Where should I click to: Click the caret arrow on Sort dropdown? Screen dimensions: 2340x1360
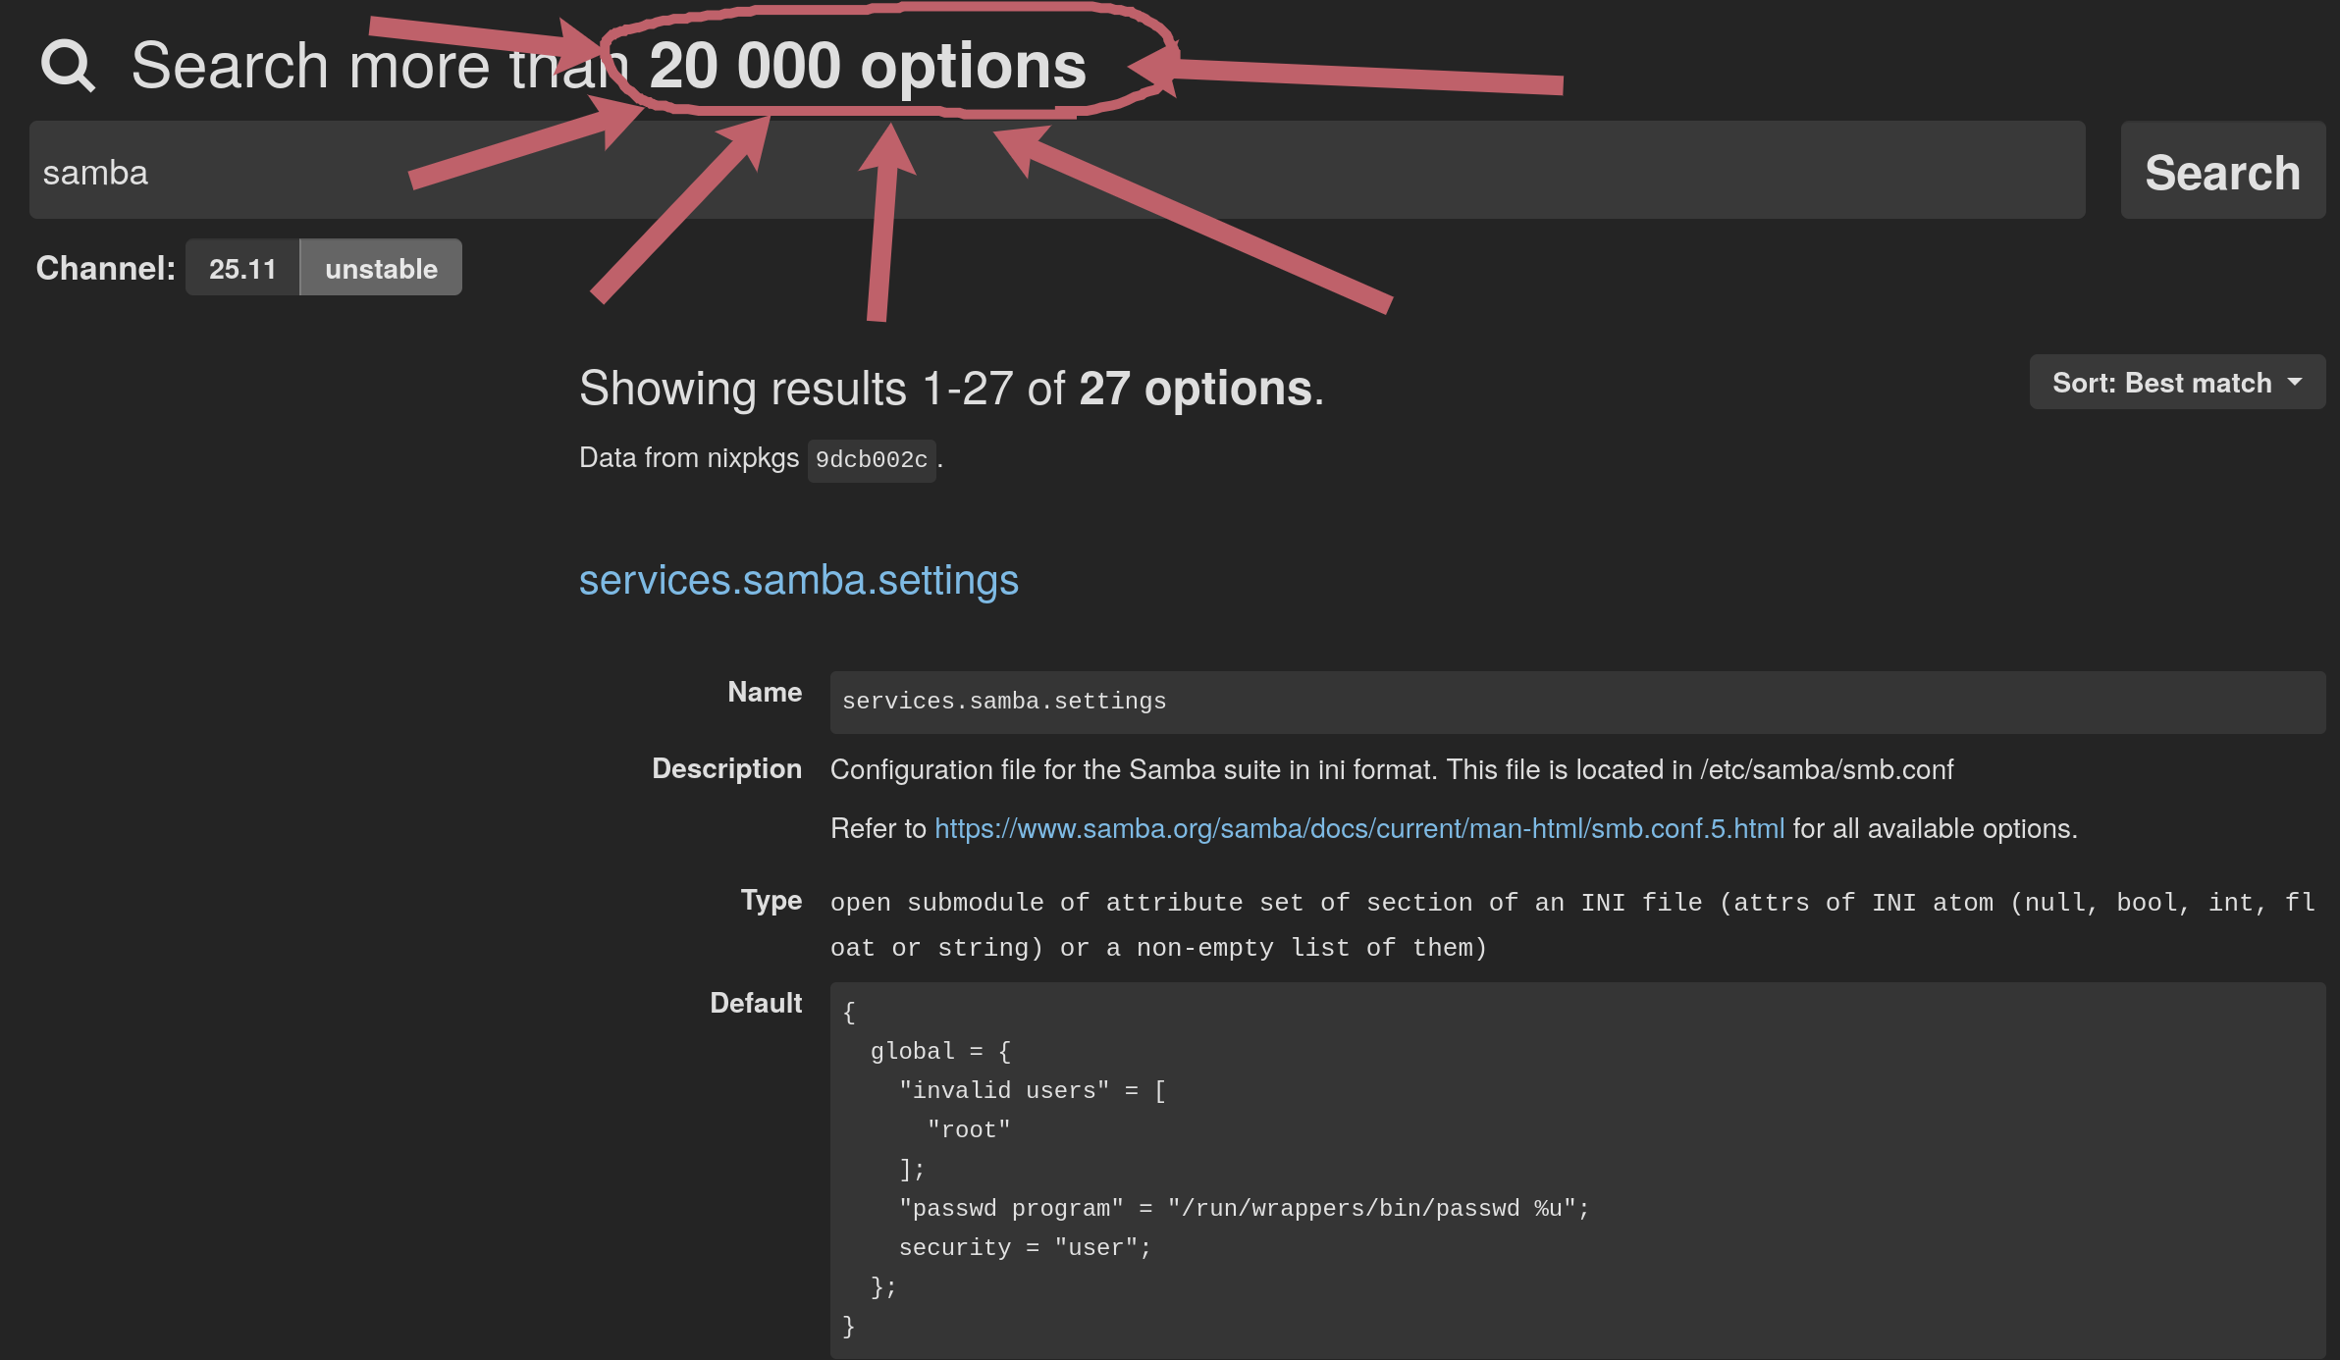tap(2295, 382)
